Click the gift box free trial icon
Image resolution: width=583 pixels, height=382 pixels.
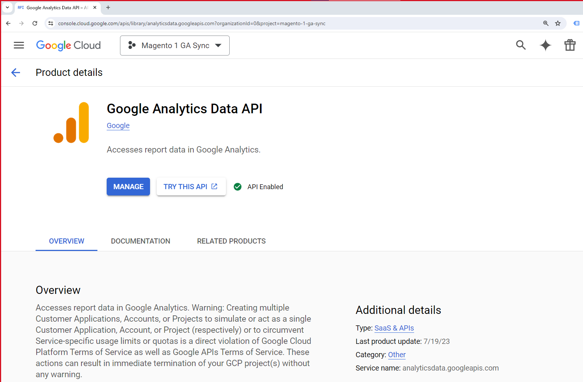tap(570, 45)
